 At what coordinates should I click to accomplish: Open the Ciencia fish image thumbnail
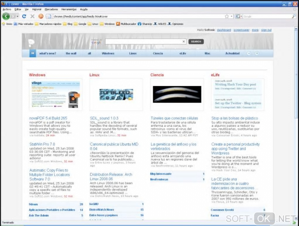pyautogui.click(x=177, y=95)
